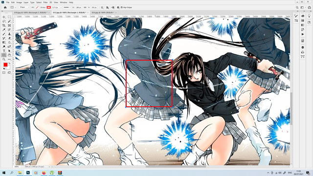Select the Rectangular Marquee tool

[x=9, y=17]
